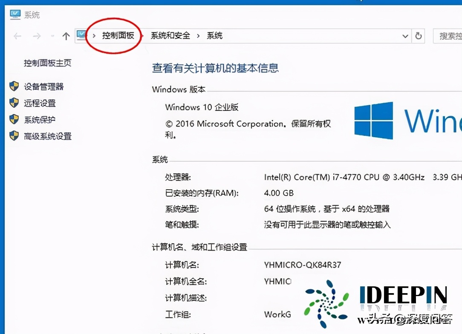Viewport: 462px width, 334px height.
Task: Click the Windows logo graphic
Action: pyautogui.click(x=374, y=121)
